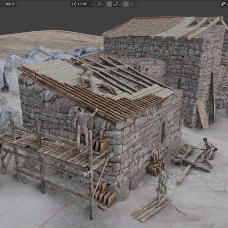The image size is (228, 228).
Task: Click the snap increment icon
Action: pyautogui.click(x=116, y=4)
